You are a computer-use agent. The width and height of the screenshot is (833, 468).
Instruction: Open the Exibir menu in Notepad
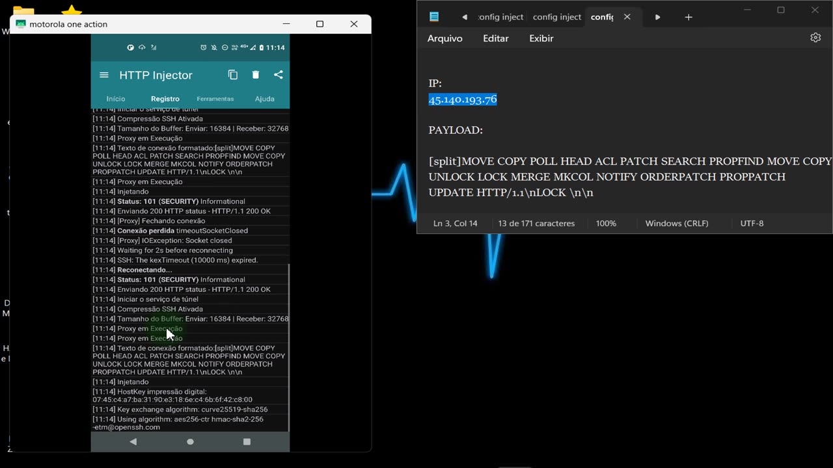pyautogui.click(x=541, y=38)
